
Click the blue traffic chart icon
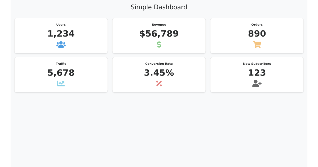pyautogui.click(x=61, y=83)
